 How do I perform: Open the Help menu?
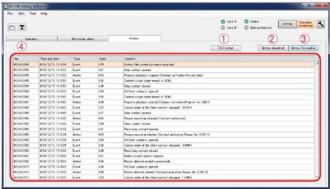point(44,14)
